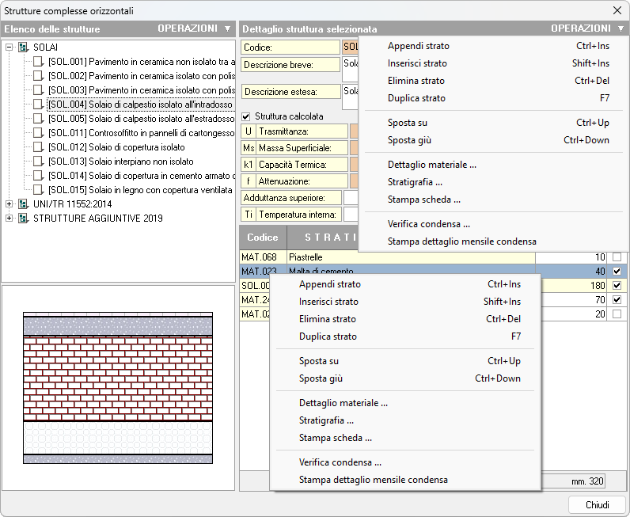The height and width of the screenshot is (517, 630).
Task: Click the structure stratigraphy preview image
Action: (x=118, y=388)
